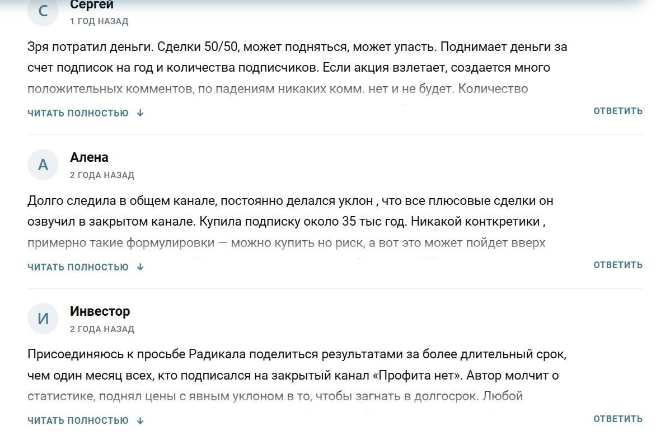Reply to Инвестор using Ответить

pos(617,417)
